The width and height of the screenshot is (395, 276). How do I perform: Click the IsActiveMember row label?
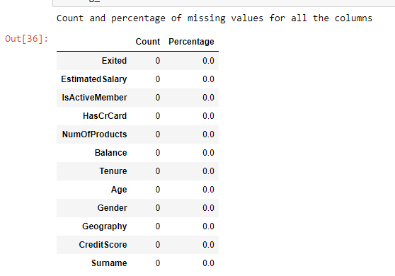click(x=94, y=98)
